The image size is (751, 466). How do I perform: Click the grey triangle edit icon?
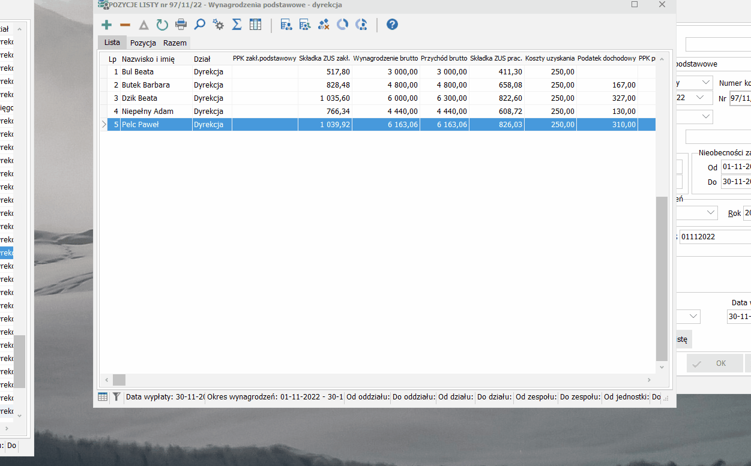click(x=143, y=25)
